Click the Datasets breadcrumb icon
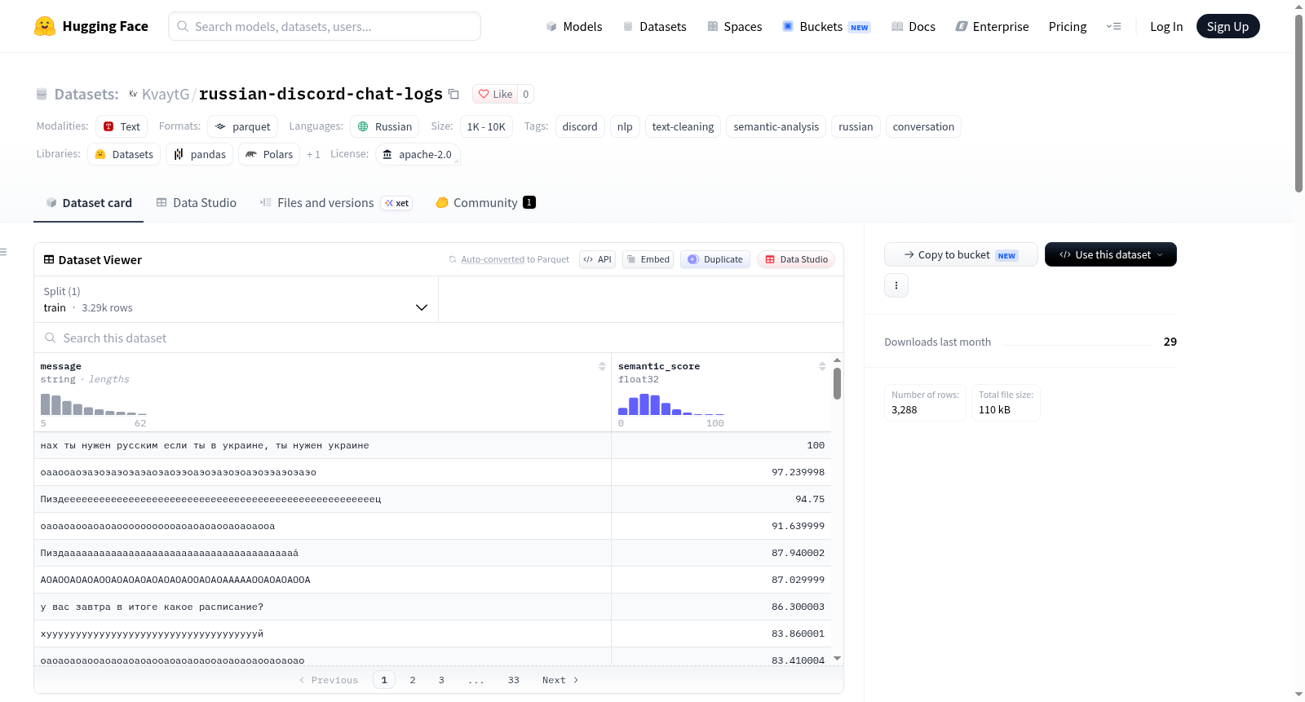The image size is (1305, 702). (x=42, y=94)
